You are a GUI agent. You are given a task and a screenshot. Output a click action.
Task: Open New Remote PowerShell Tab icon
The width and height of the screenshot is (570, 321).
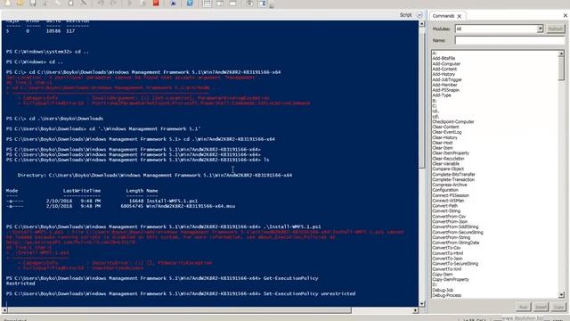pos(174,3)
